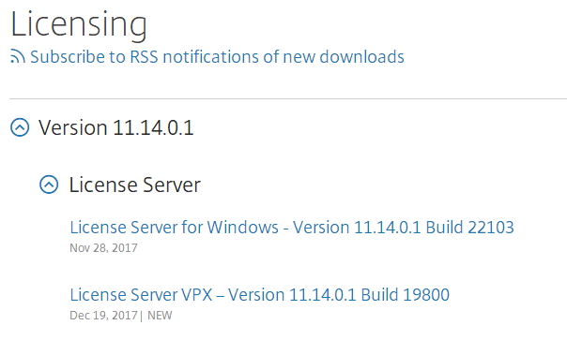Image resolution: width=567 pixels, height=355 pixels.
Task: Click the word downloads in RSS link
Action: [361, 57]
